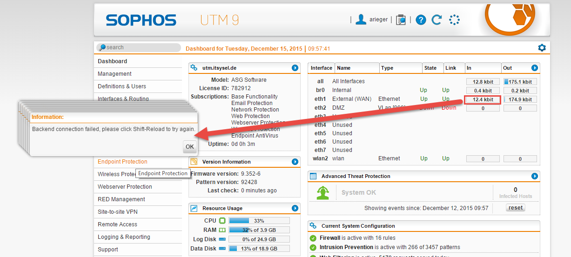Click the Version Information panel icon
The image size is (571, 257).
click(x=194, y=162)
